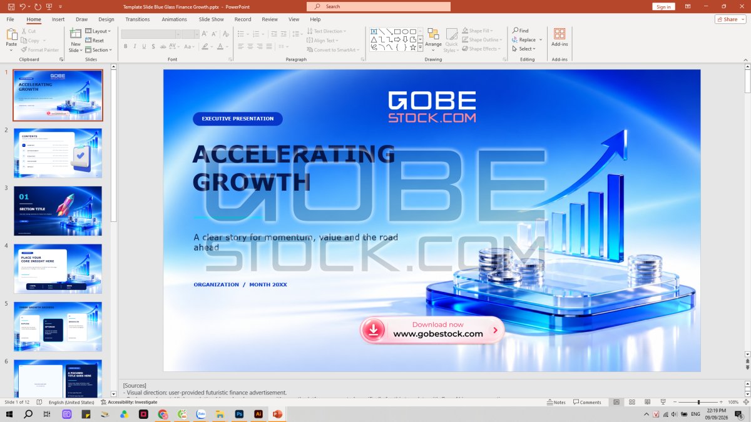Image resolution: width=751 pixels, height=422 pixels.
Task: Switch to Normal view in status bar
Action: (616, 402)
